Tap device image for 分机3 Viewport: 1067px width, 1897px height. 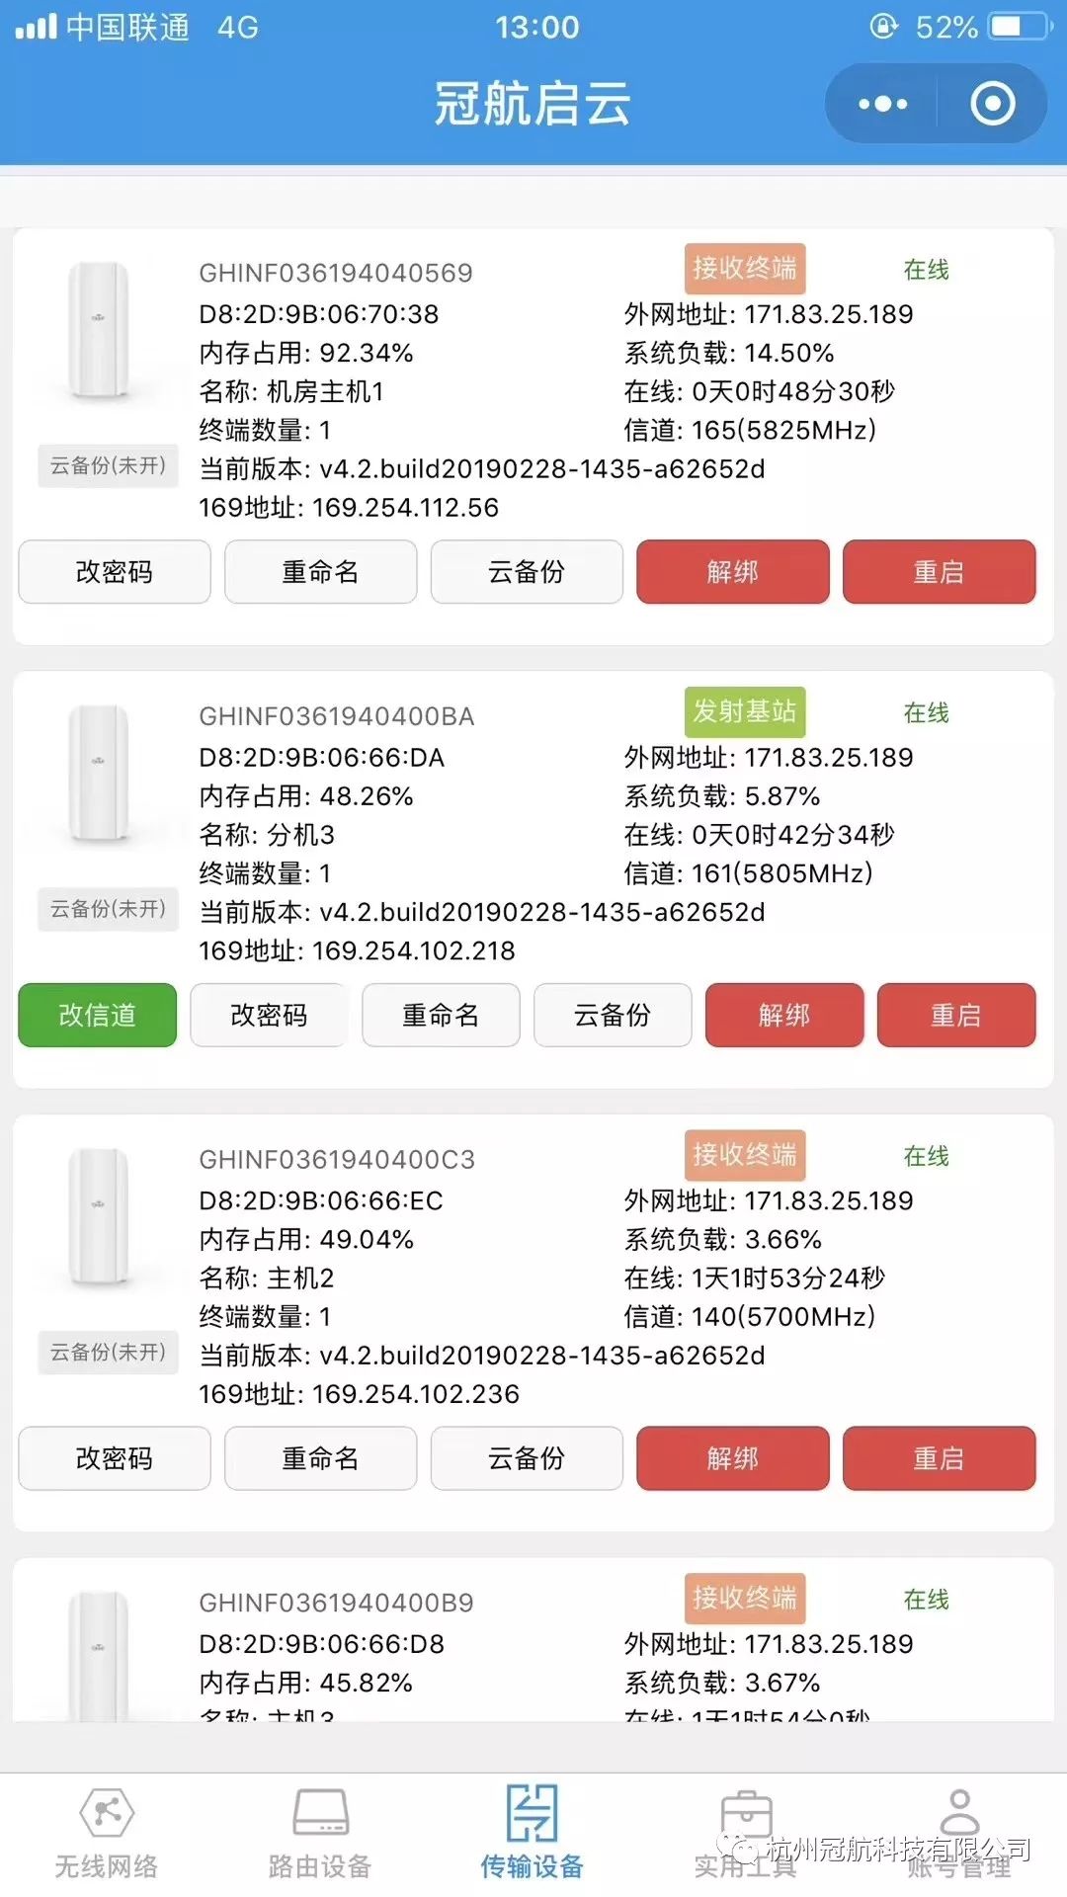coord(98,774)
